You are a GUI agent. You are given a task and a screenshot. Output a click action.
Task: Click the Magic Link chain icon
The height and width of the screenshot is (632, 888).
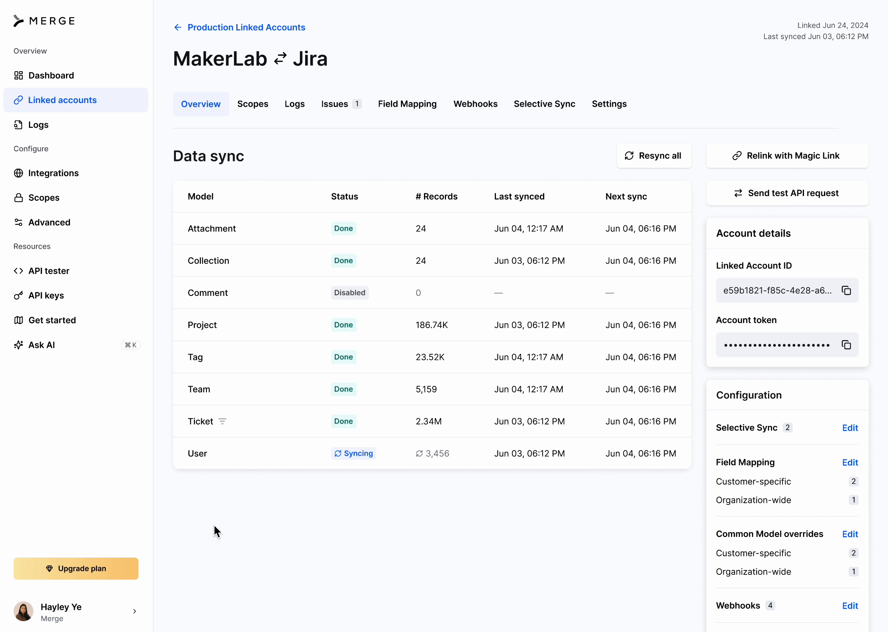coord(737,156)
